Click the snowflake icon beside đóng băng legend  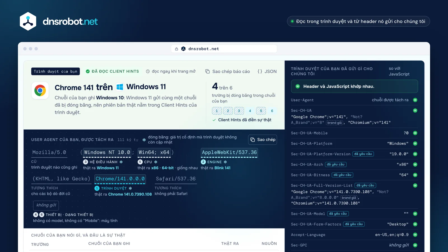144,140
